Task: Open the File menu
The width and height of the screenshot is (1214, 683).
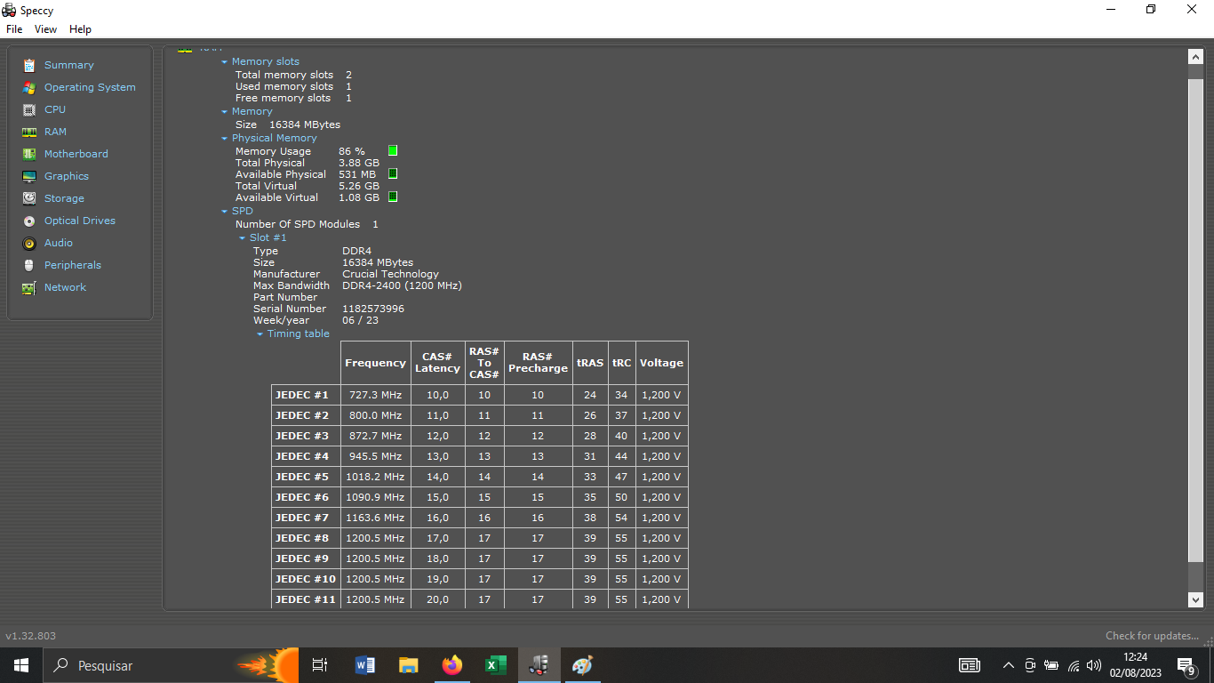Action: (x=14, y=29)
